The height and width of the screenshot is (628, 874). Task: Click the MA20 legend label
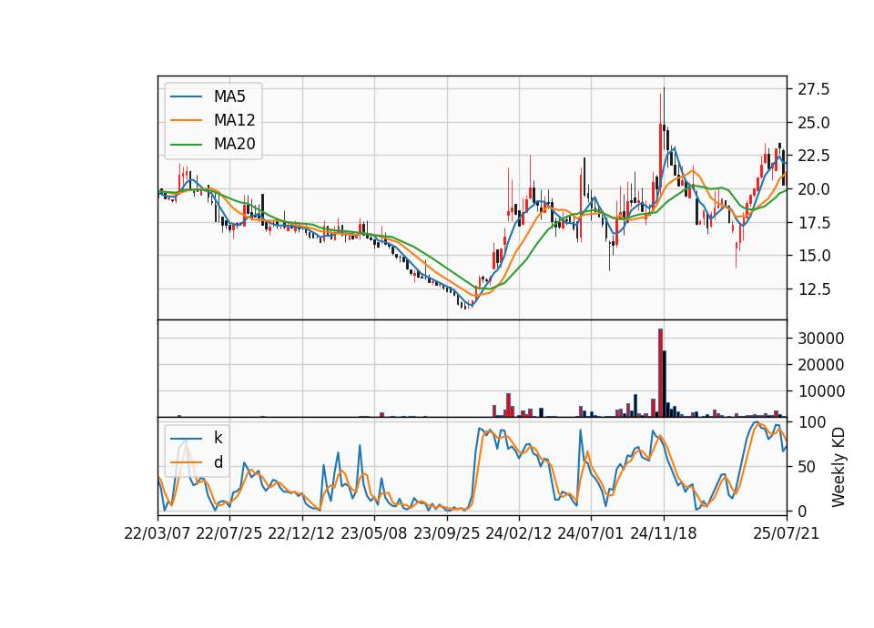click(x=234, y=144)
